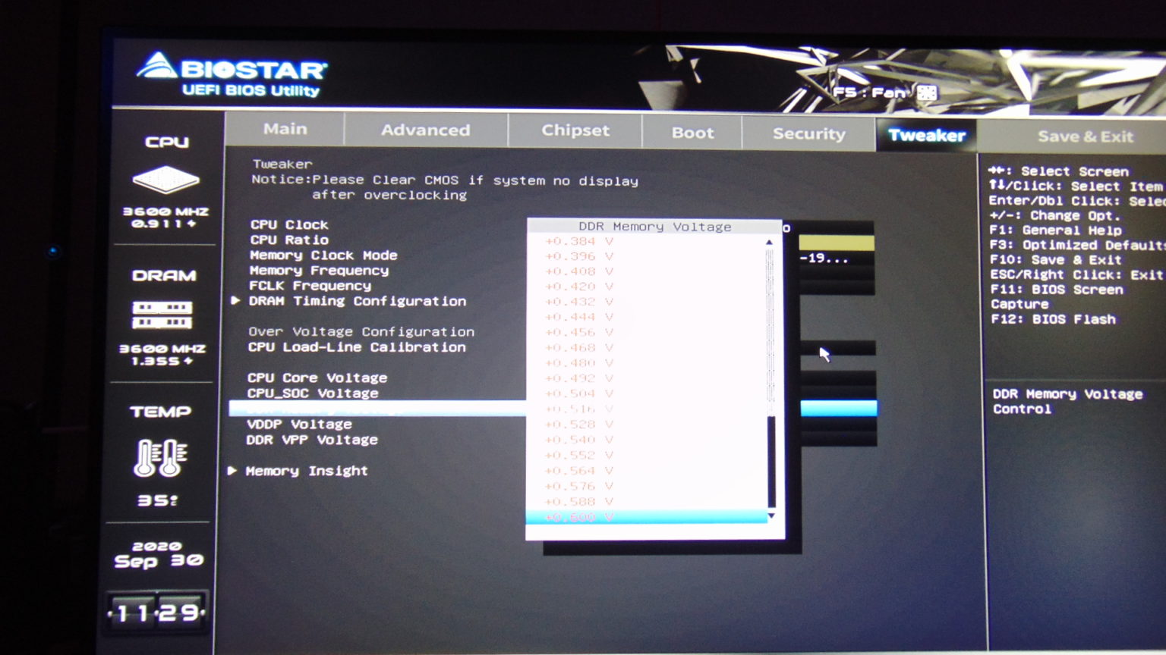The height and width of the screenshot is (655, 1166).
Task: Click the system clock time display
Action: click(x=157, y=613)
